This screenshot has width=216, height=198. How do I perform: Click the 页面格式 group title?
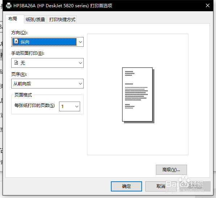coord(23,95)
